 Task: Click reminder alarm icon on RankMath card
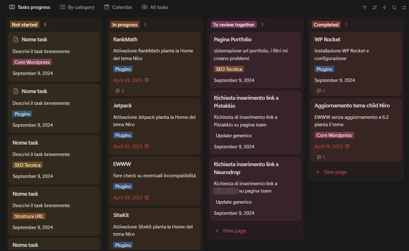point(147,80)
